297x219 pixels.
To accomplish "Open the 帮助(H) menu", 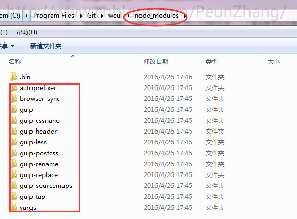I will tap(26, 32).
